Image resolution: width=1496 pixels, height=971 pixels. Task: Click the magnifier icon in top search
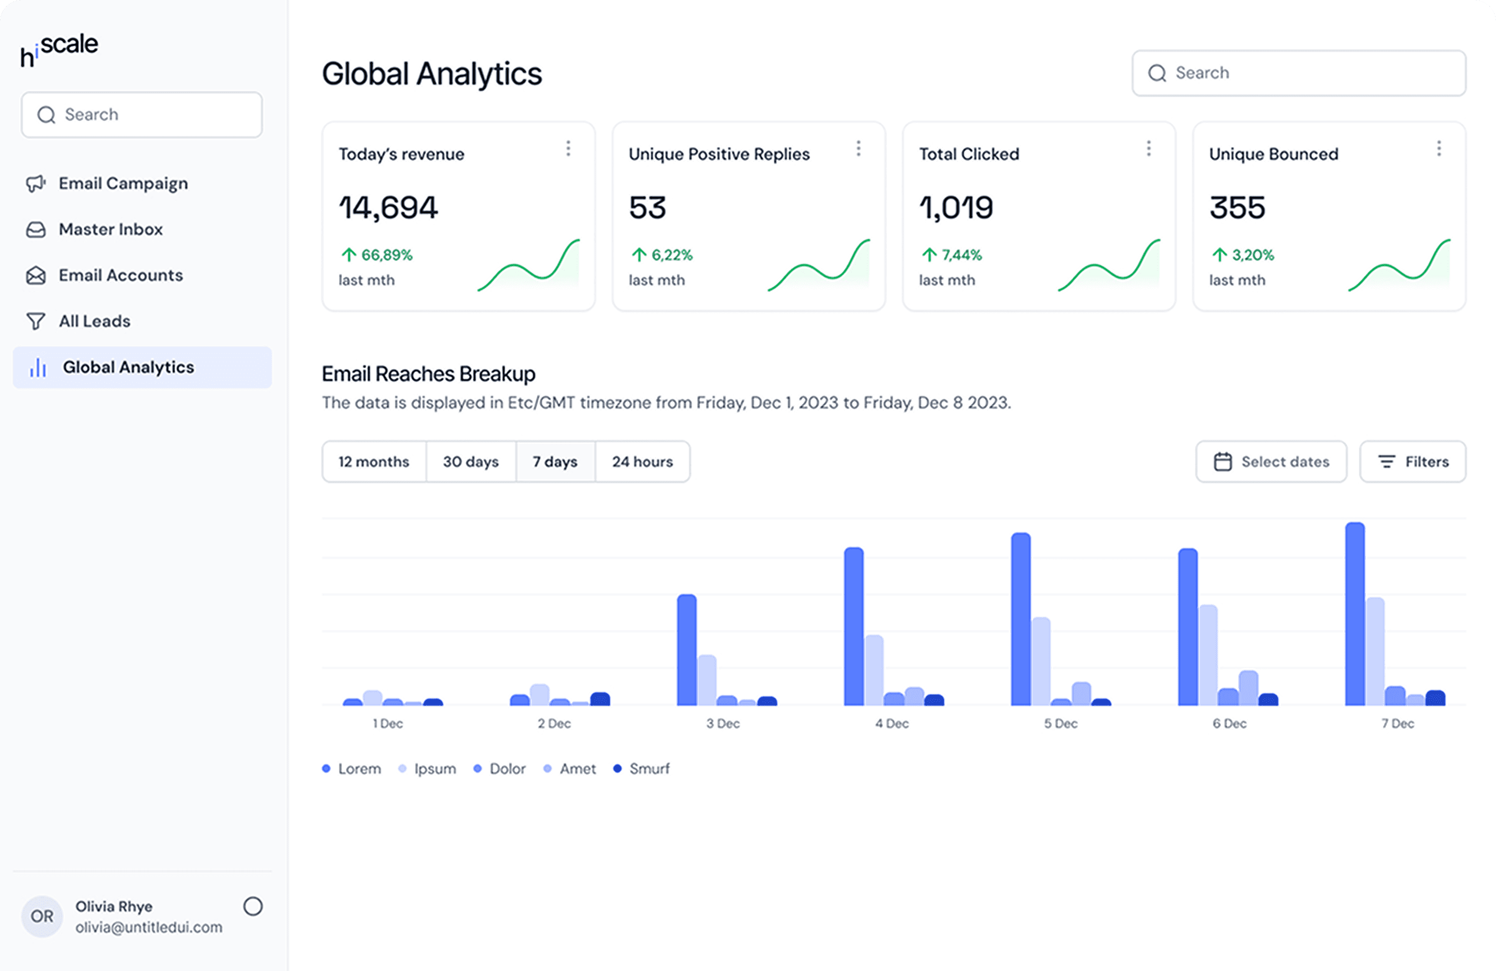pos(1157,74)
